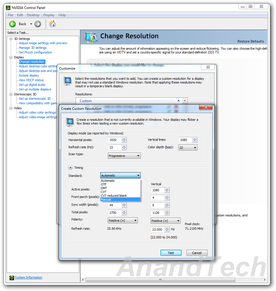Screen dimensions: 276x291
Task: Click the Standard timing combo box
Action: 120,175
